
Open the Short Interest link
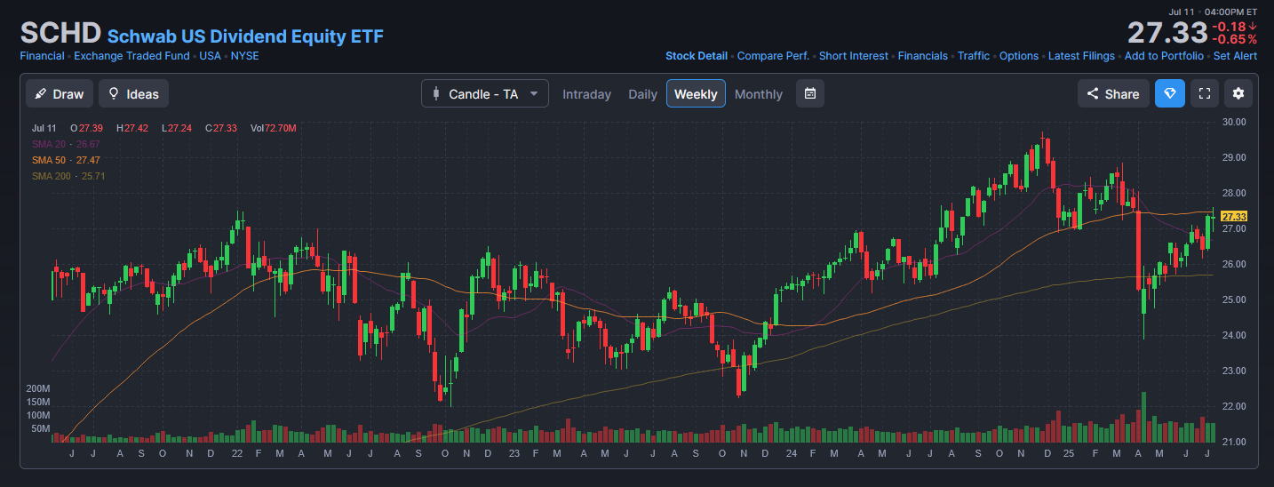tap(853, 56)
